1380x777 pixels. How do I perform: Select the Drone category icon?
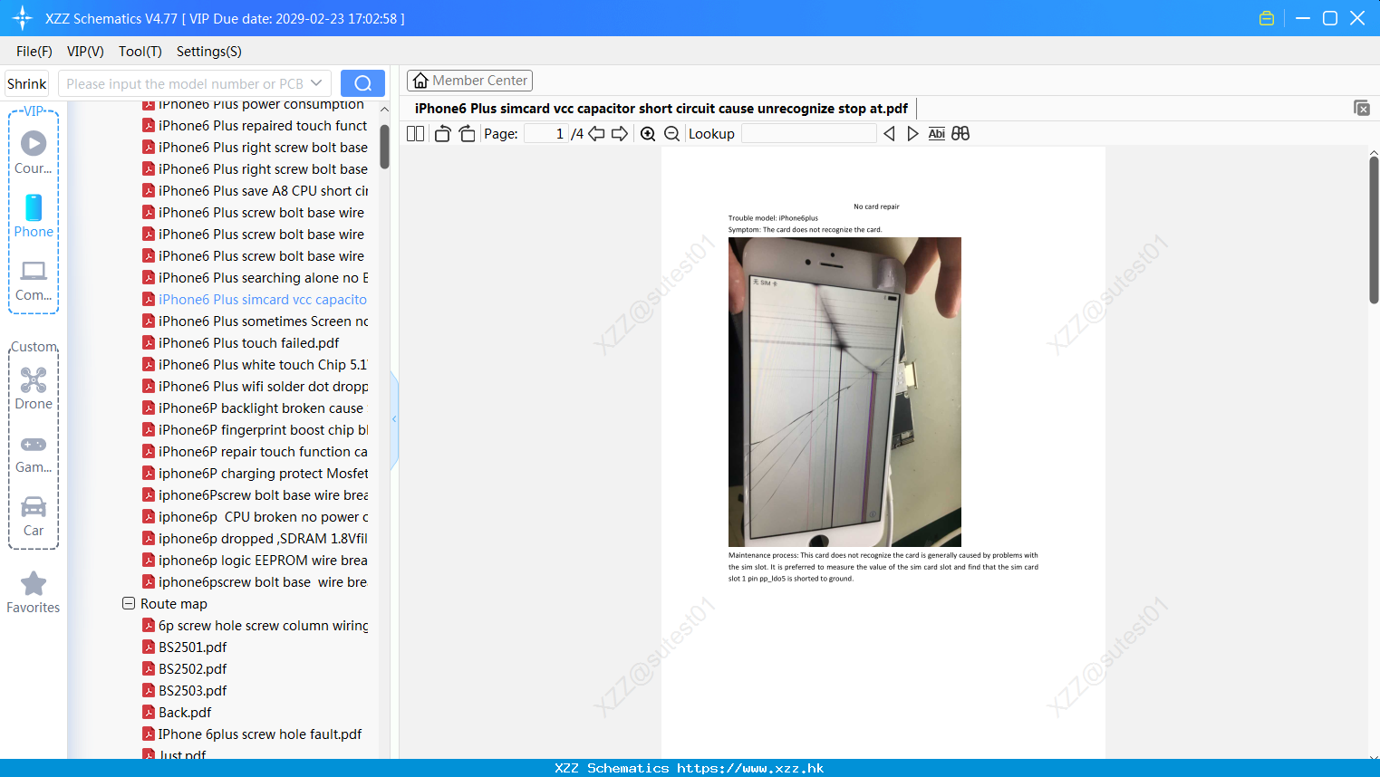[x=34, y=388]
